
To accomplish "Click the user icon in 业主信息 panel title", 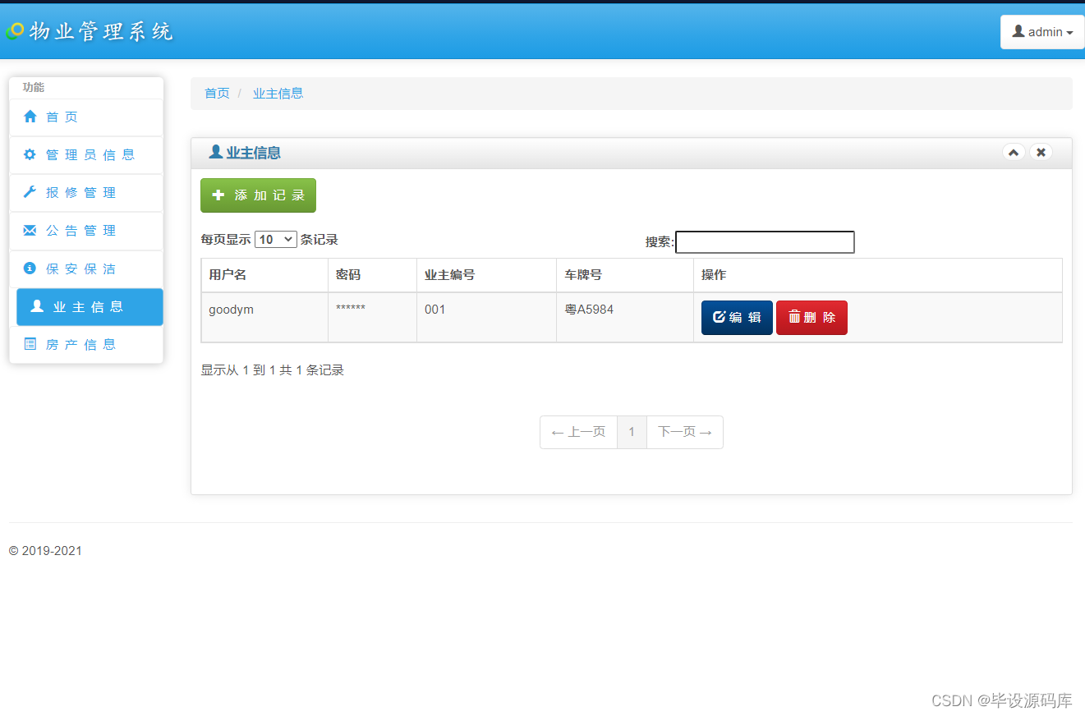I will click(216, 152).
